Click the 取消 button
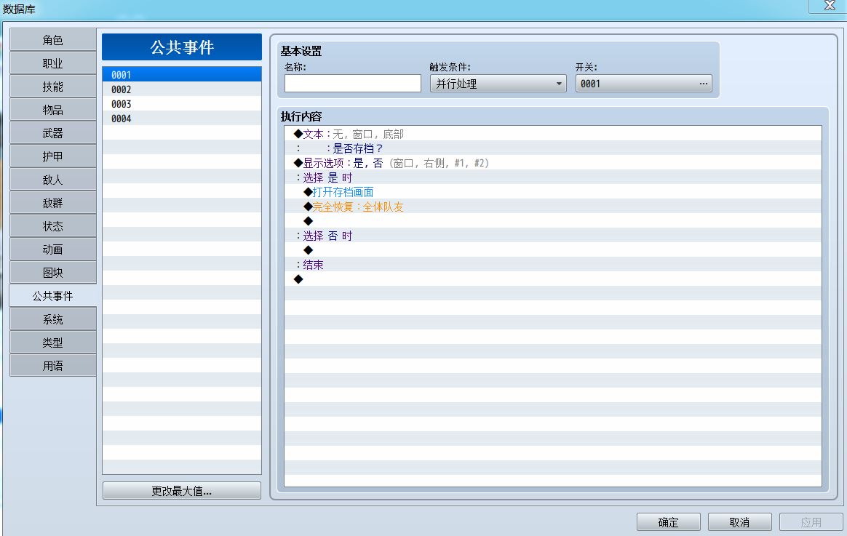The image size is (847, 536). 739,522
